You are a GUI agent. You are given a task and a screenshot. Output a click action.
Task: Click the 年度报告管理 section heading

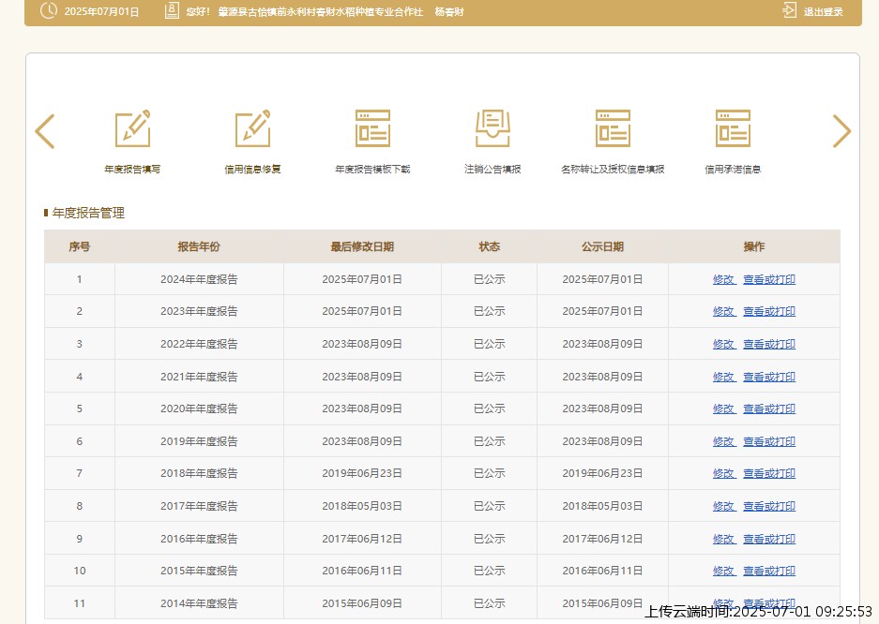pos(88,213)
